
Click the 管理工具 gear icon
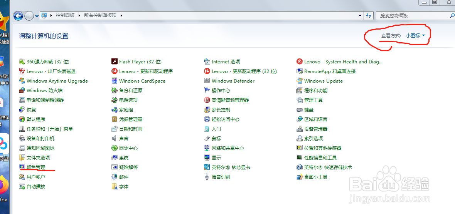click(x=300, y=100)
